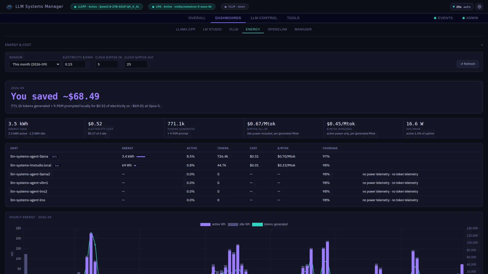Image resolution: width=488 pixels, height=274 pixels.
Task: Click the $0.45/Mtok marginal value
Action: (x=341, y=124)
